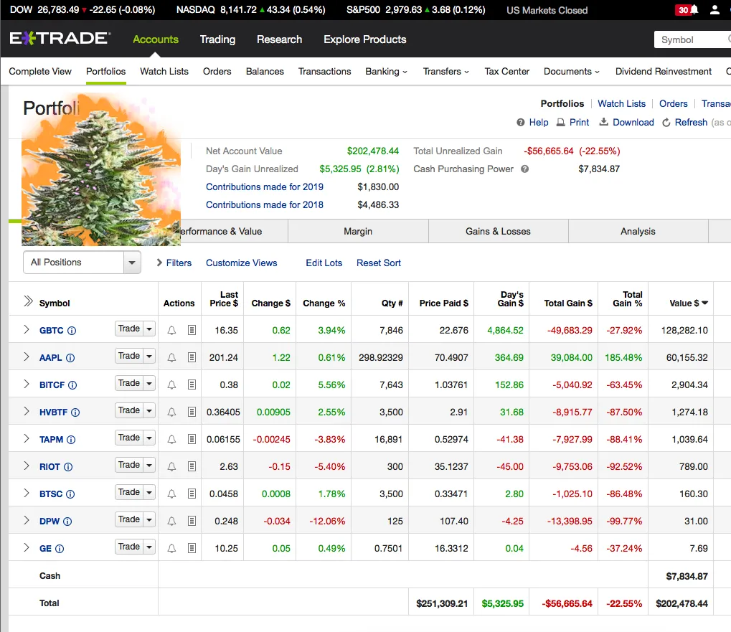Set alert bell for HVBTF
Viewport: 731px width, 632px height.
[171, 412]
